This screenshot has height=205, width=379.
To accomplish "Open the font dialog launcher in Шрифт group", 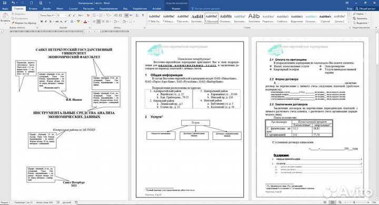I will coord(89,28).
